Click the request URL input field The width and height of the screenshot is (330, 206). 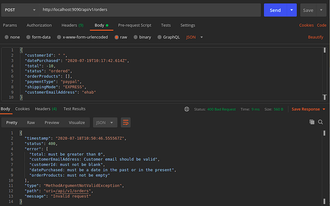(x=150, y=10)
